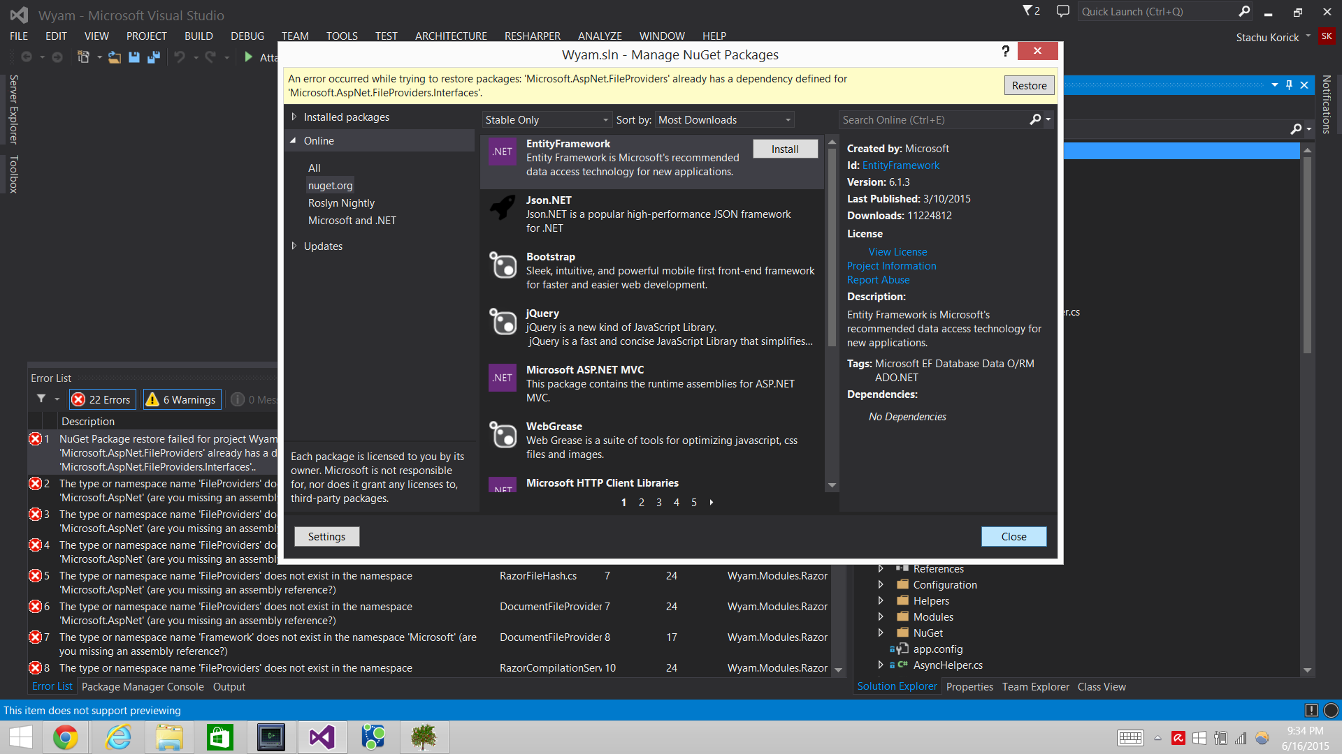Click the feedback speech bubble icon
The height and width of the screenshot is (754, 1342).
tap(1063, 11)
